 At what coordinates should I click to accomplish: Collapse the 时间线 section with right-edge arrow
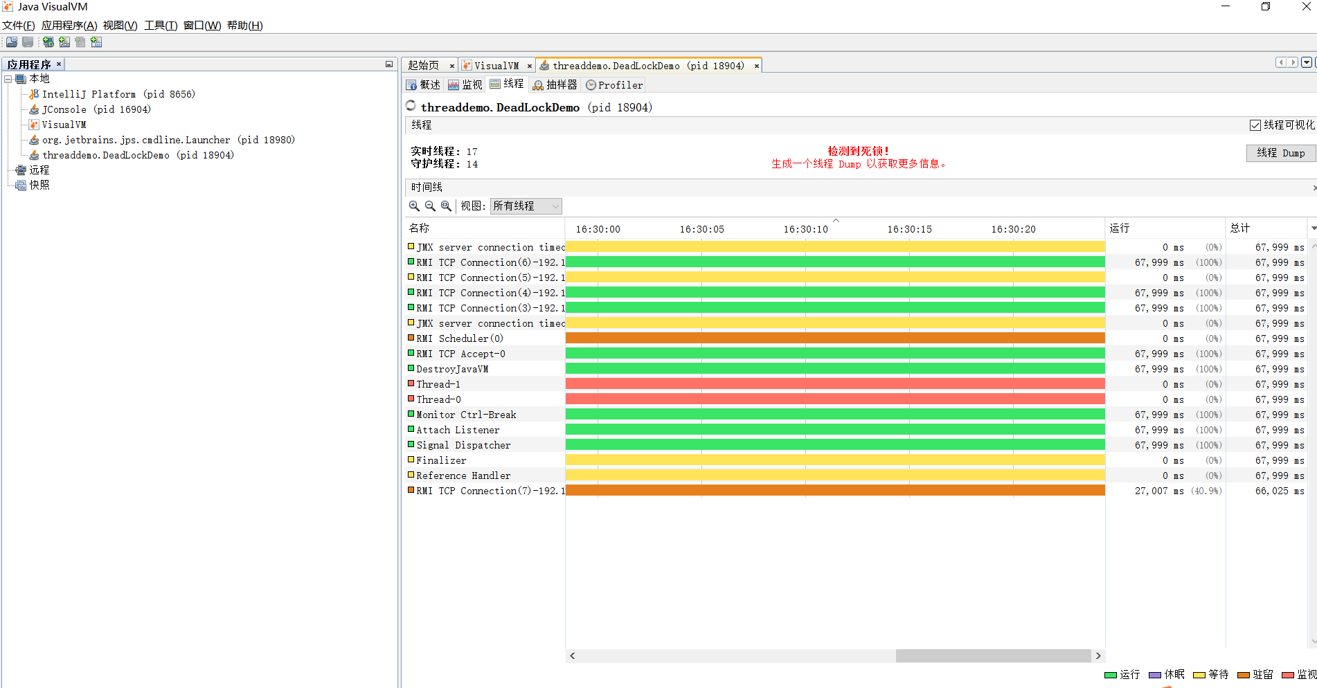(x=1314, y=188)
